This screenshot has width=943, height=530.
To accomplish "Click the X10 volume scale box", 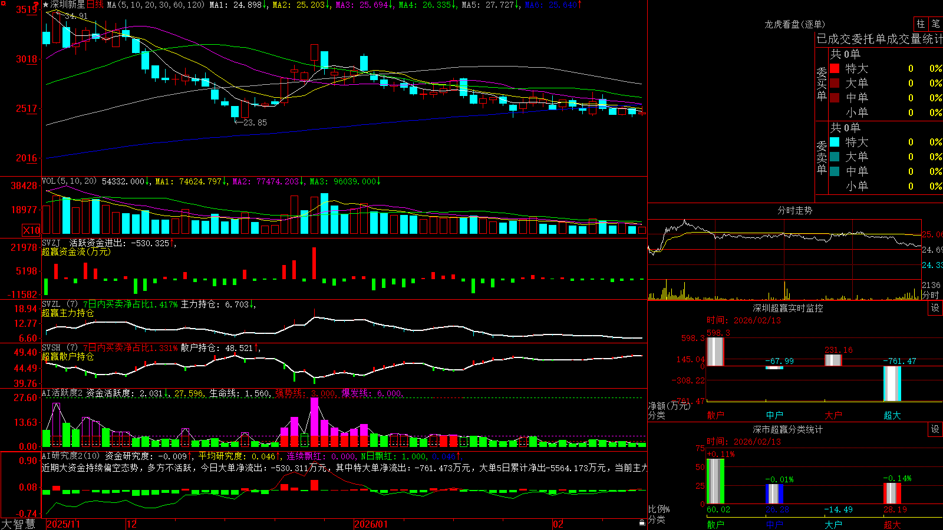I will pos(31,230).
